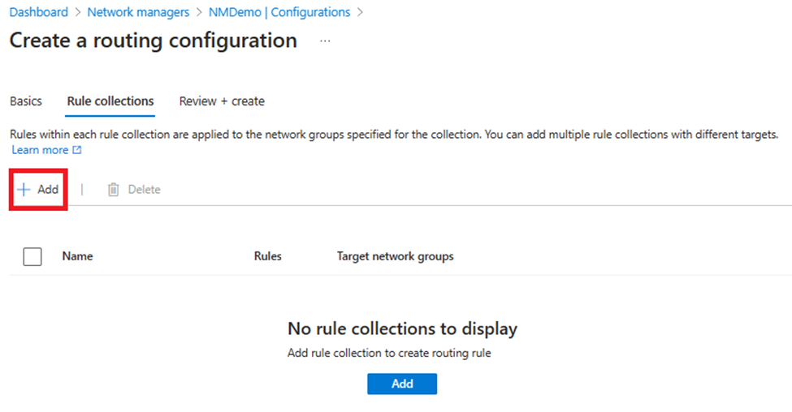Click the plus icon beside Add
This screenshot has width=792, height=412.
(24, 189)
